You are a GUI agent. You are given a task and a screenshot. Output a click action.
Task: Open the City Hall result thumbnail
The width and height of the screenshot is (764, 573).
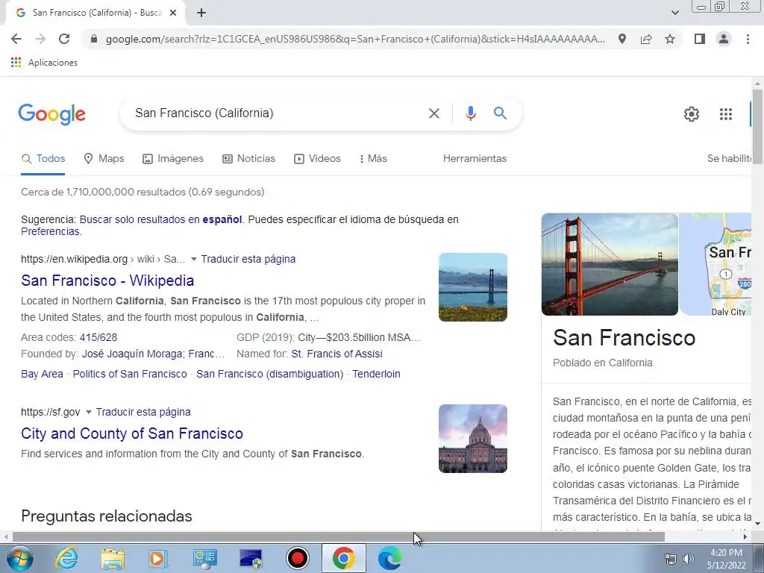point(472,439)
